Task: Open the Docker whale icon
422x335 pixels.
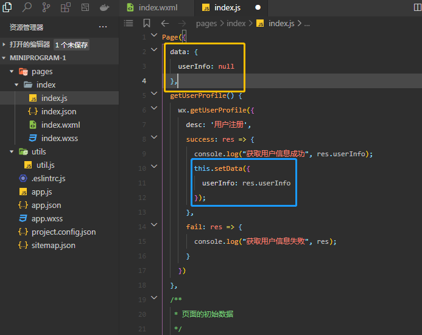Action: (x=104, y=7)
